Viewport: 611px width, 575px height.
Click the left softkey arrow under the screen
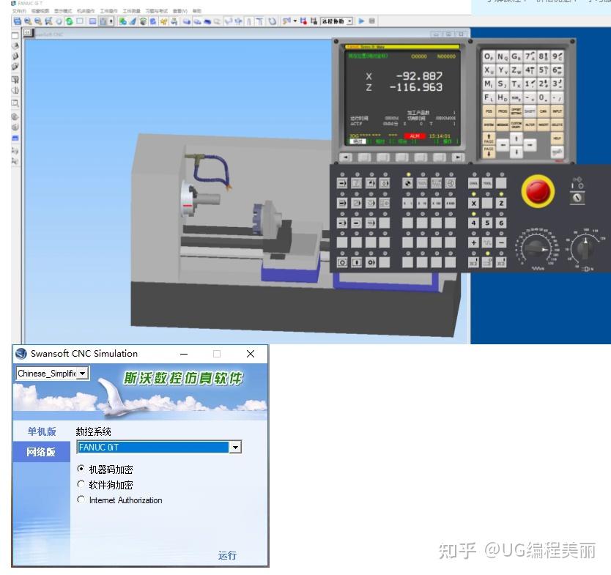pyautogui.click(x=345, y=157)
